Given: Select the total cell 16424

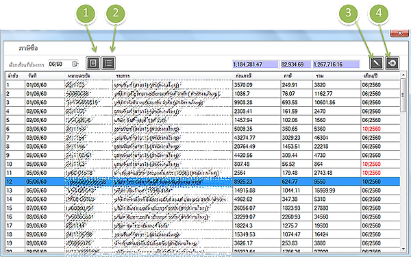Looking at the screenshot, I should click(336, 234).
